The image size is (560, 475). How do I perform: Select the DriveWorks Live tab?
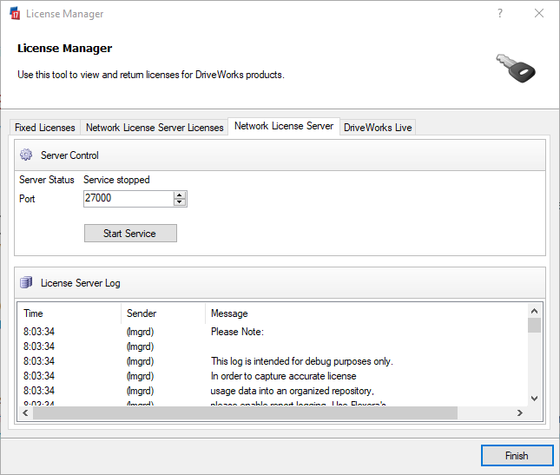(378, 128)
